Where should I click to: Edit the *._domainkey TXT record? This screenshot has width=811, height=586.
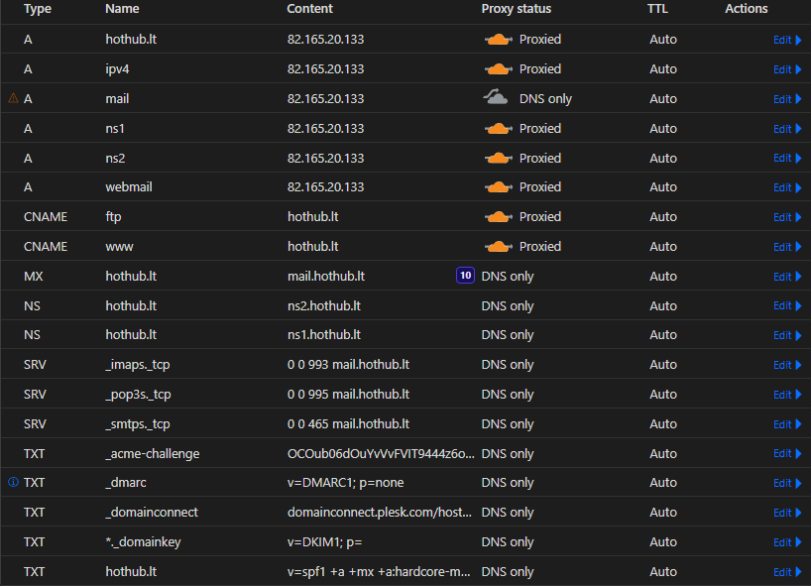787,542
